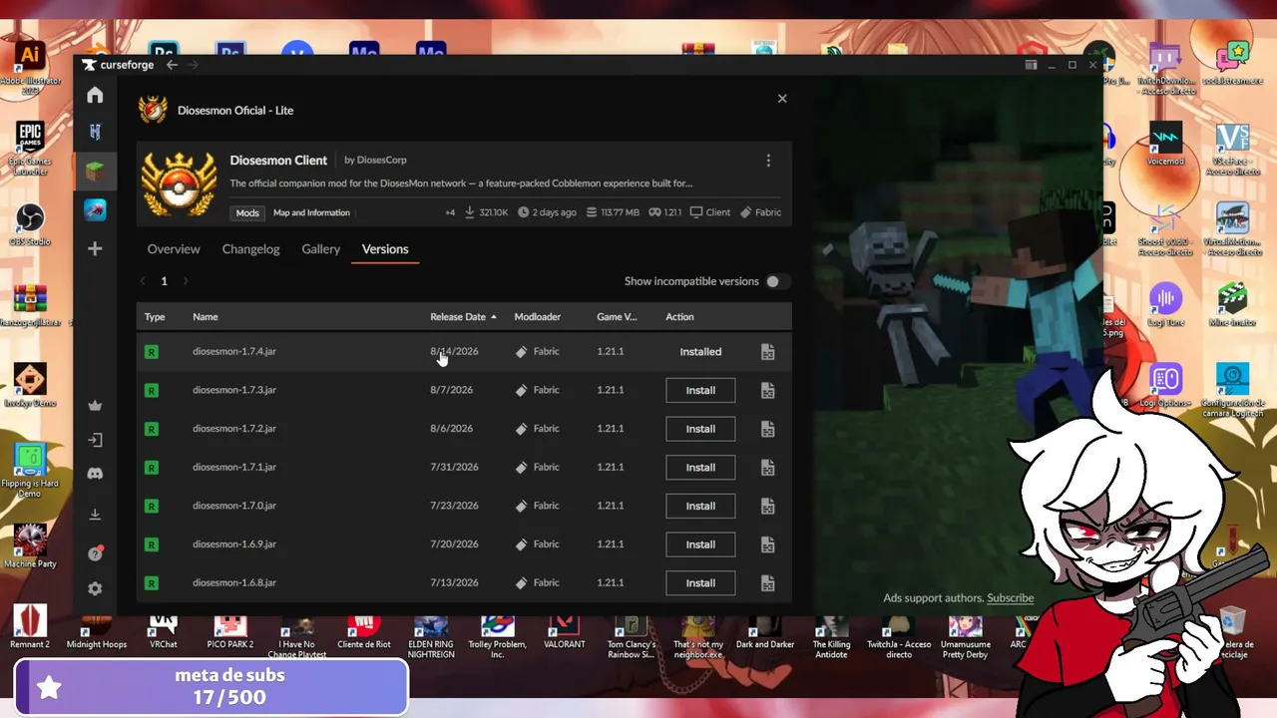View changelog file icon for diosesmon-1.7.4.jar
The image size is (1277, 718).
[x=767, y=352]
